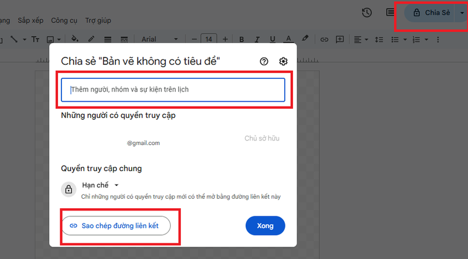Click the lock Chia Sẻ share button

tap(430, 13)
